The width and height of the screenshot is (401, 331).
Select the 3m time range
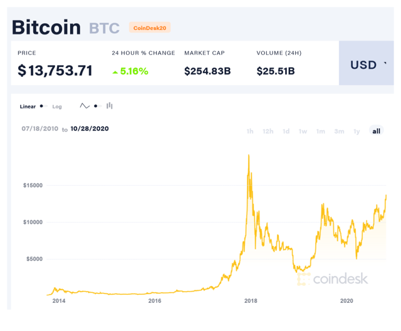point(339,131)
